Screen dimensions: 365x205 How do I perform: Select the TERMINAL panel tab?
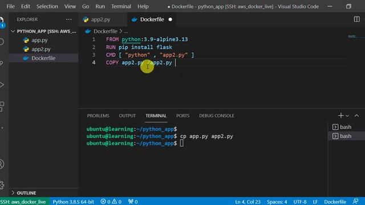(156, 116)
